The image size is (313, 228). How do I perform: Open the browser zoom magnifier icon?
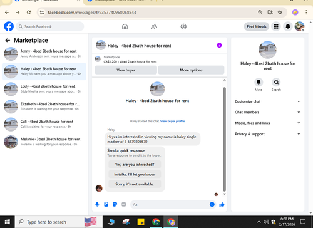[x=260, y=13]
